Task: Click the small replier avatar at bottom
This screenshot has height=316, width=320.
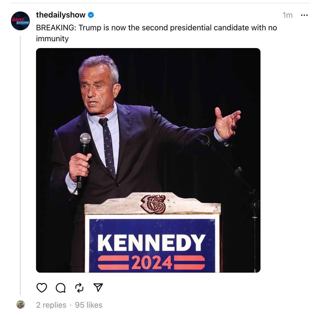Action: pos(21,305)
